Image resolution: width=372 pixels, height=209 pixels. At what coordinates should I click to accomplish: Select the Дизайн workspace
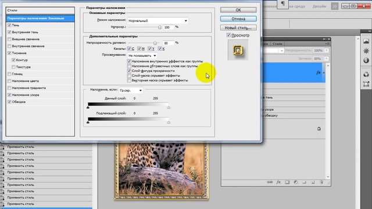[319, 6]
